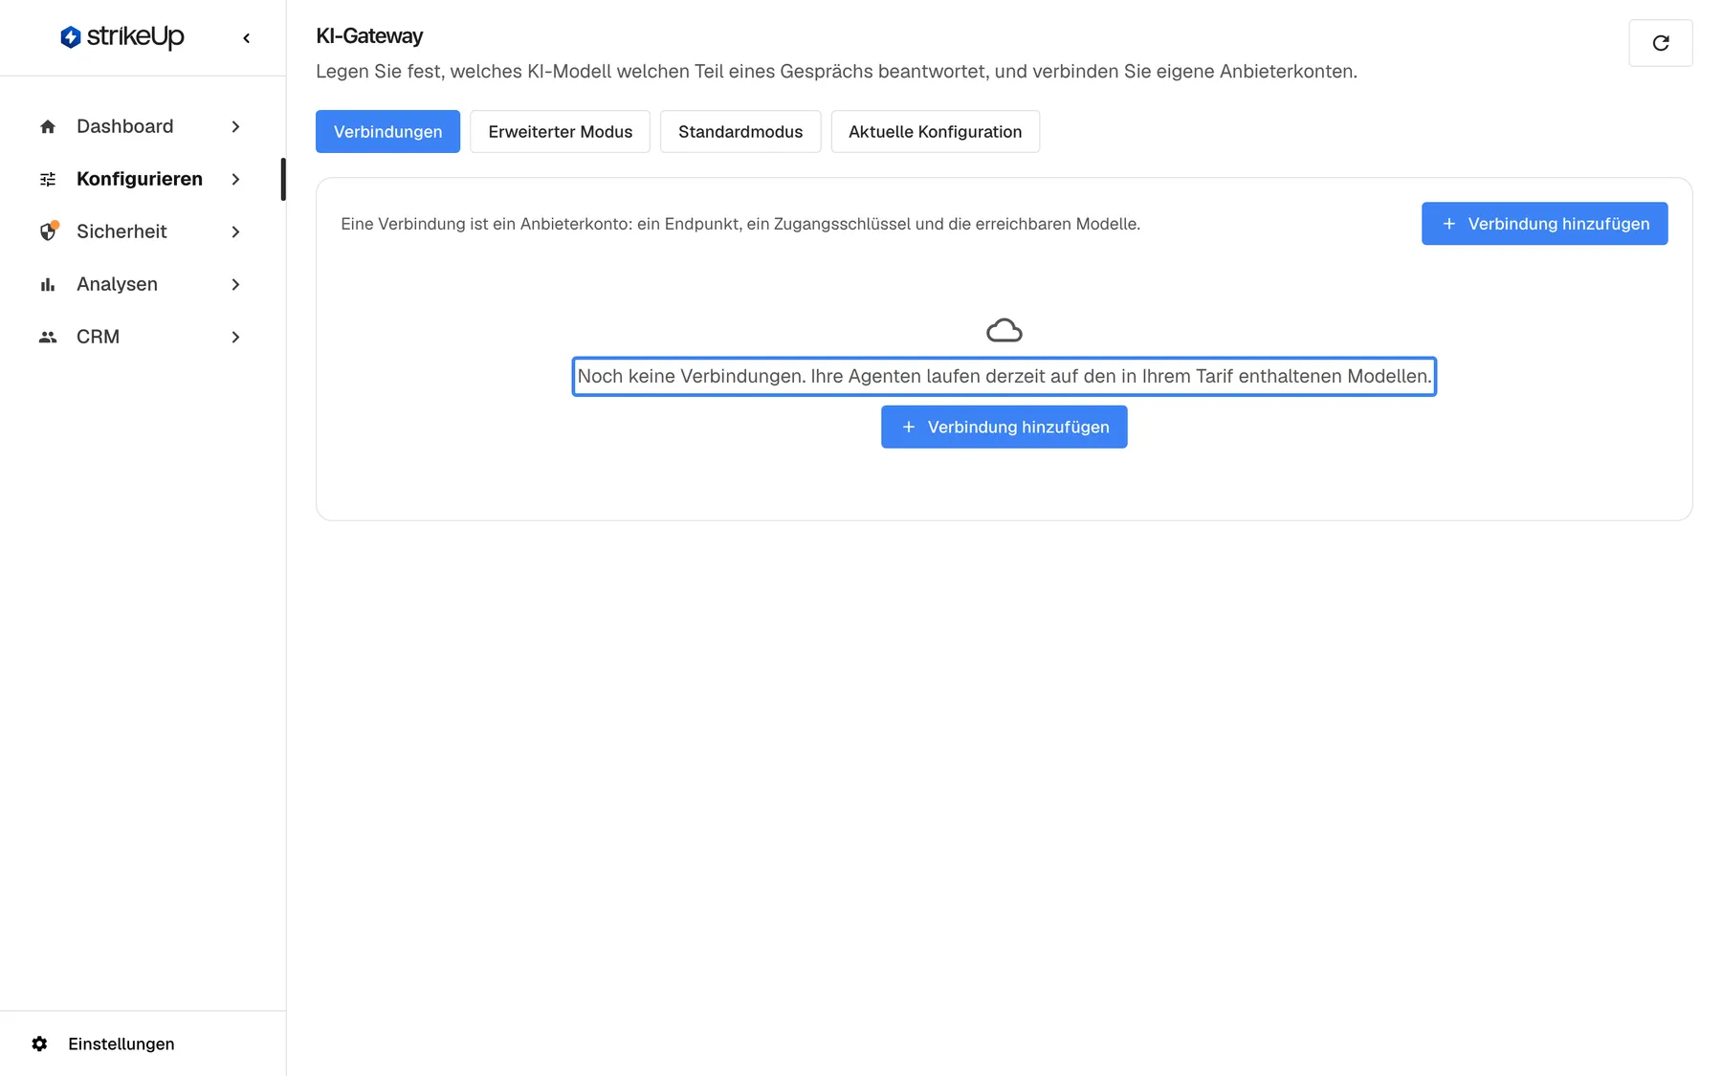The height and width of the screenshot is (1076, 1722).
Task: Click the 'Noch keine Verbindungen' message text
Action: coord(1004,376)
